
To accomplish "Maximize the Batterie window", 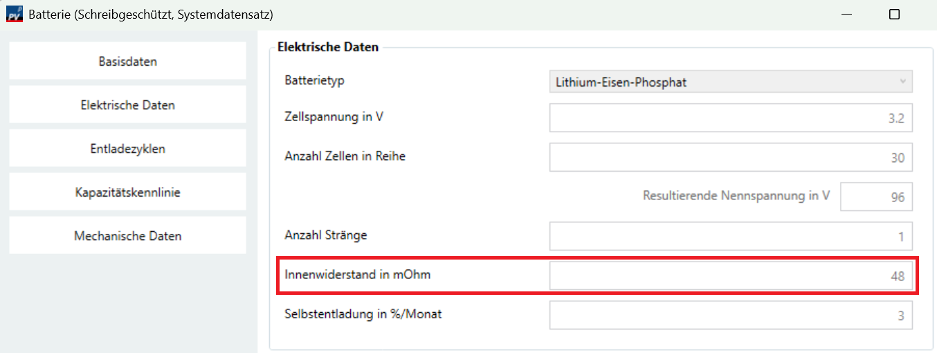I will click(894, 14).
